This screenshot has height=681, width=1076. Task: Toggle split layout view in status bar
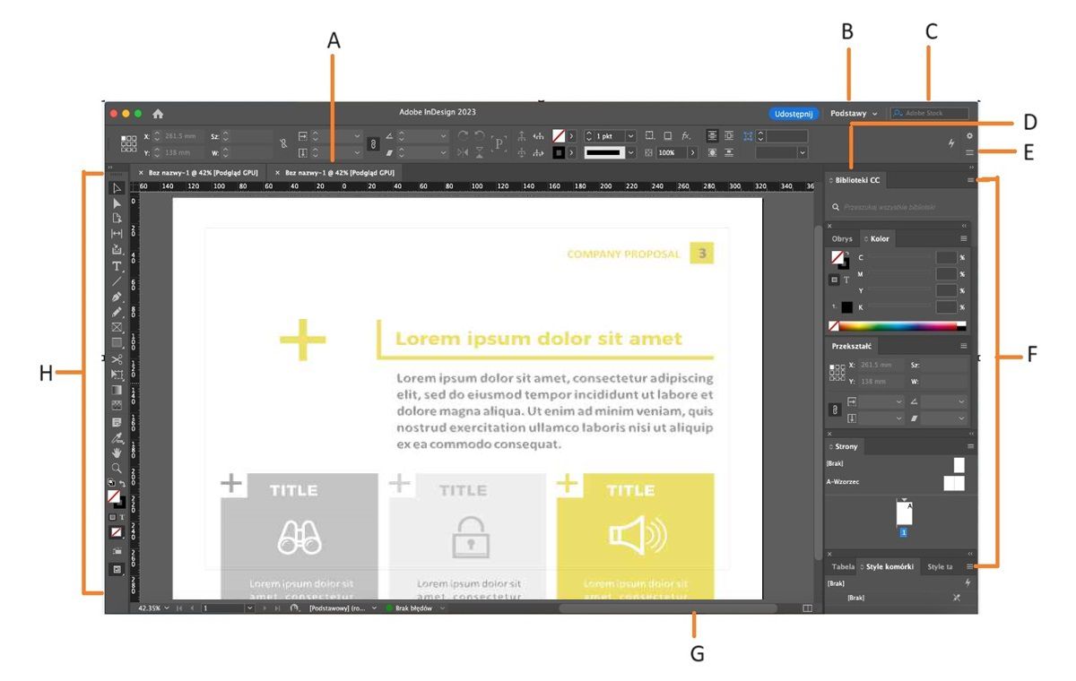[808, 608]
